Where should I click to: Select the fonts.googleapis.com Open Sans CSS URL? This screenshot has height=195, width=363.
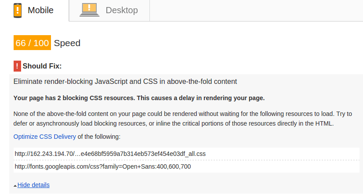(103, 166)
